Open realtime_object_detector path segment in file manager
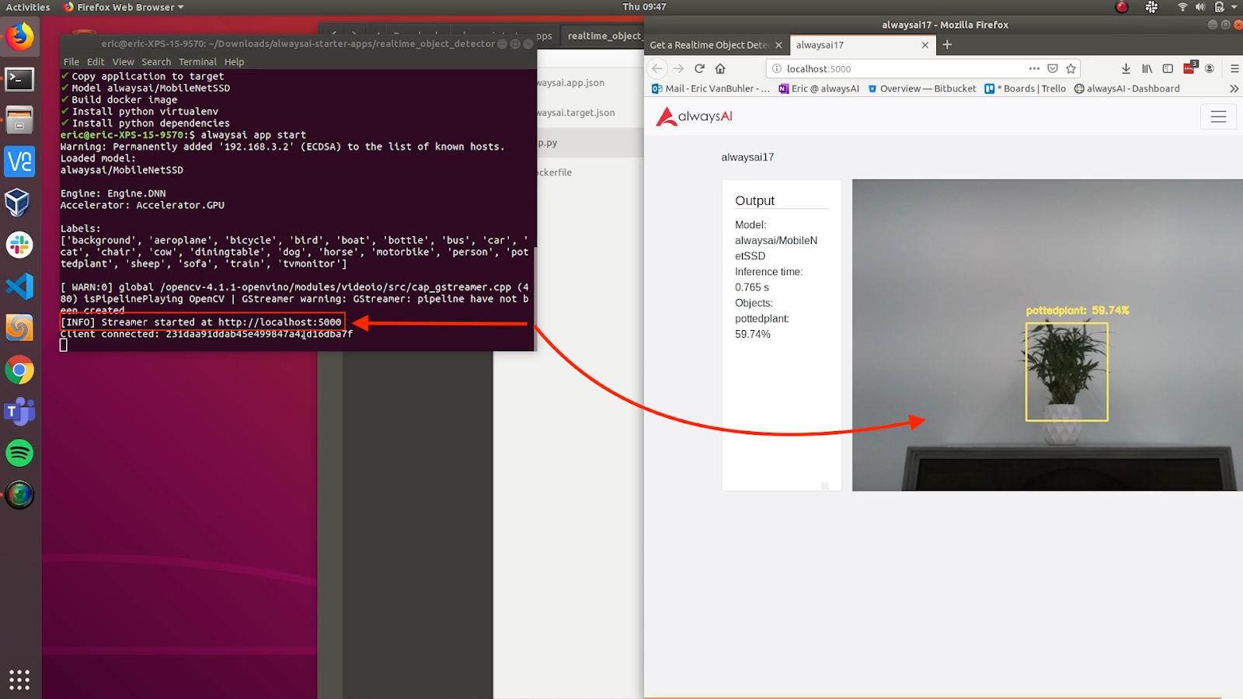This screenshot has height=699, width=1243. (604, 36)
